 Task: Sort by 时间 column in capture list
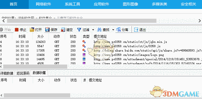22,36
